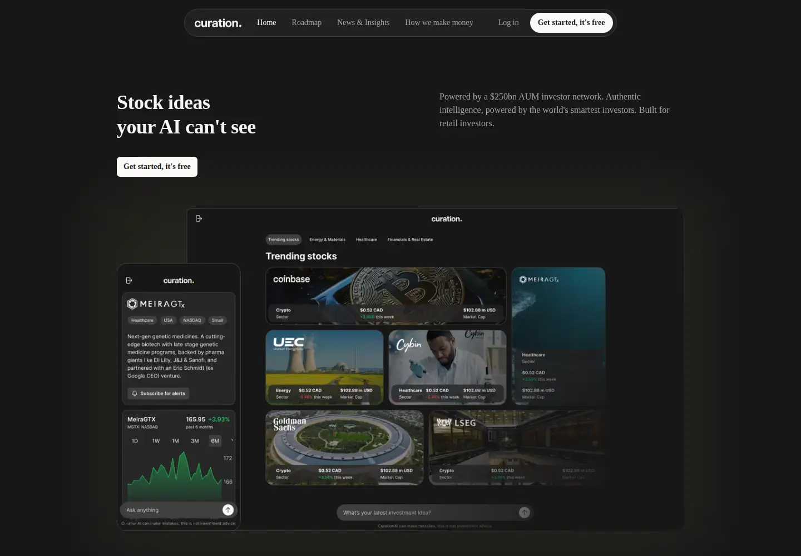Open the Cybin healthcare card

(447, 368)
